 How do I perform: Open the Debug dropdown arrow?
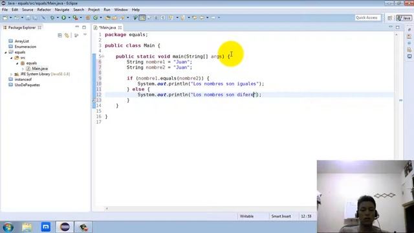click(x=58, y=17)
